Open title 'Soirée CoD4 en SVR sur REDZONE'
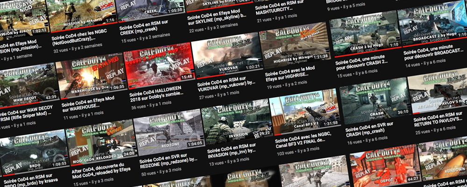Viewport: 467px width, 187px height. [169, 161]
